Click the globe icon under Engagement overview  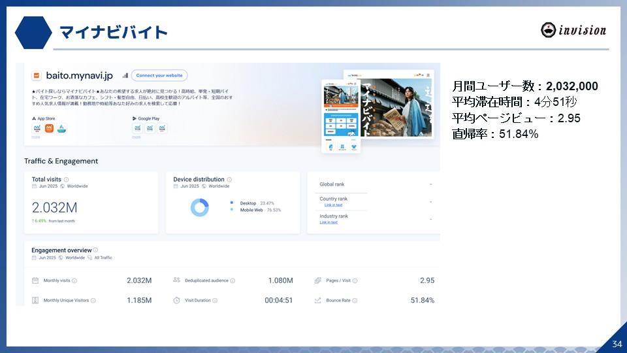pos(61,258)
